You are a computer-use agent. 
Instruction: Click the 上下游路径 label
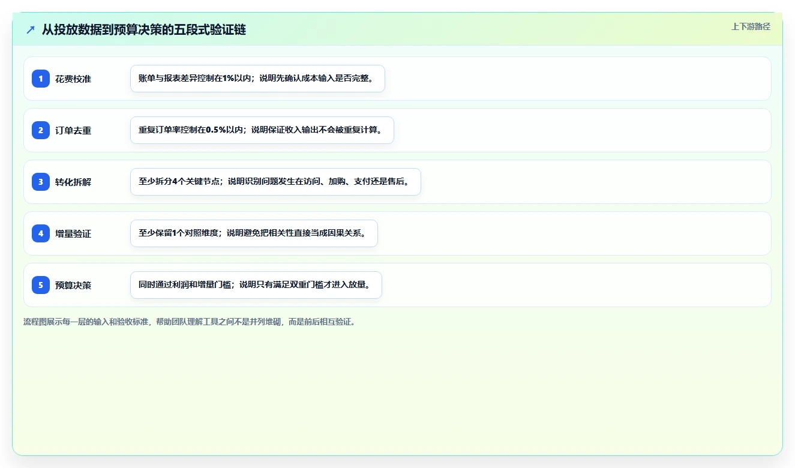click(x=751, y=26)
